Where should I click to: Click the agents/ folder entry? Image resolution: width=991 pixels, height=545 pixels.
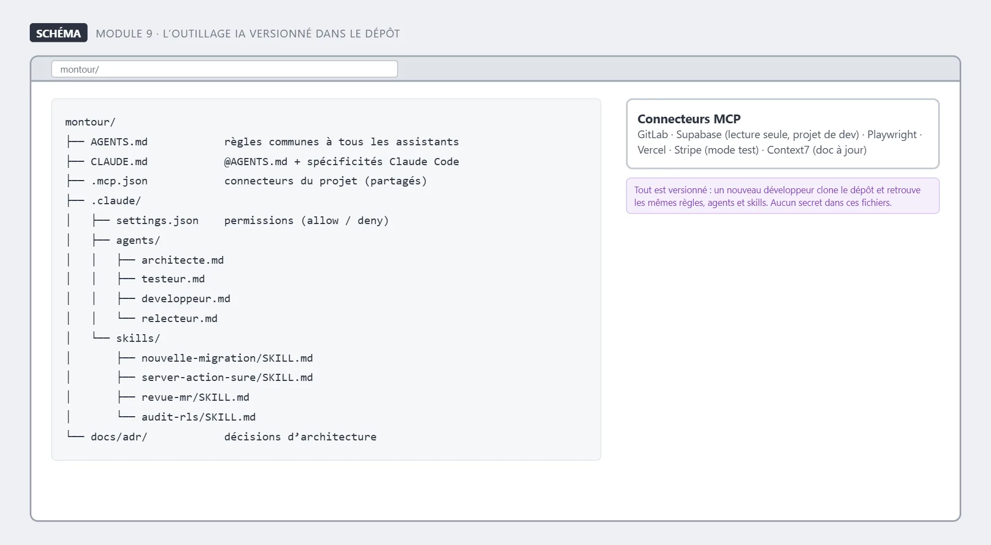[x=138, y=241]
